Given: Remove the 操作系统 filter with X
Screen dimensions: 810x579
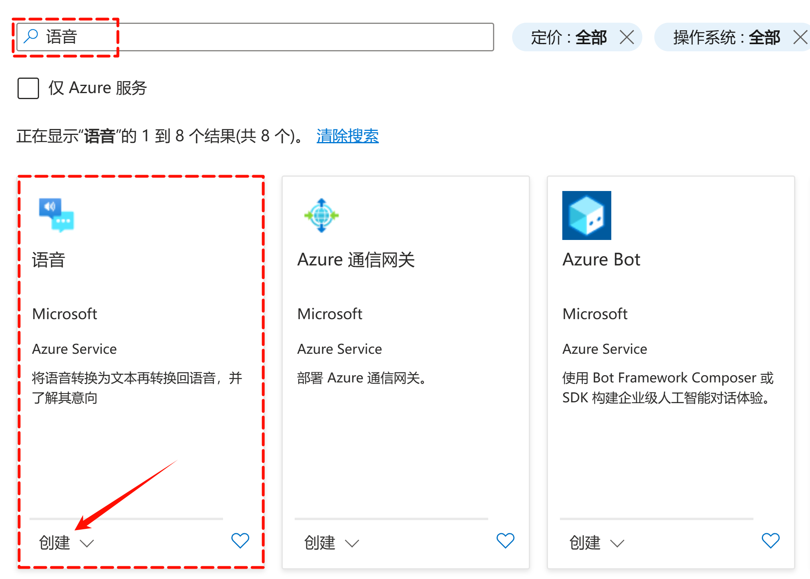Looking at the screenshot, I should (x=800, y=37).
